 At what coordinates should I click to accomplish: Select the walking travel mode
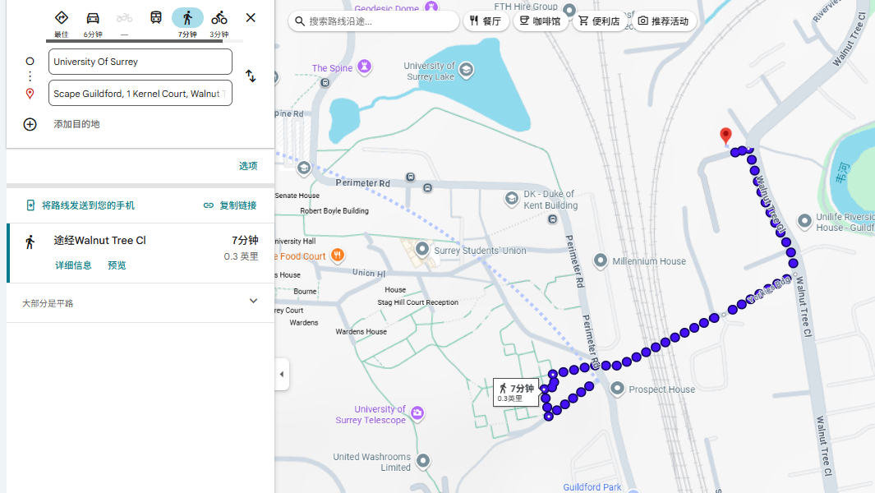pos(187,18)
